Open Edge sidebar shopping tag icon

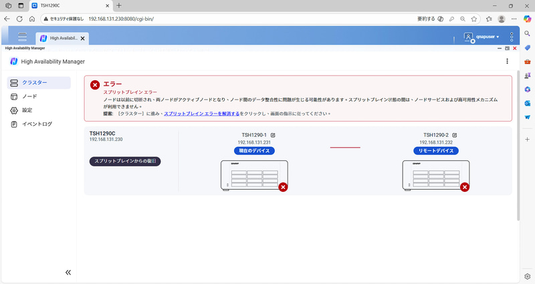(527, 47)
